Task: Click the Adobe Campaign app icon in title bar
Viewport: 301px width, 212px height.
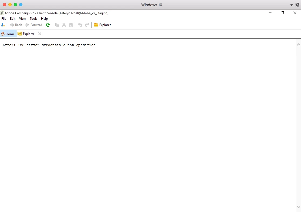Action: tap(2, 13)
